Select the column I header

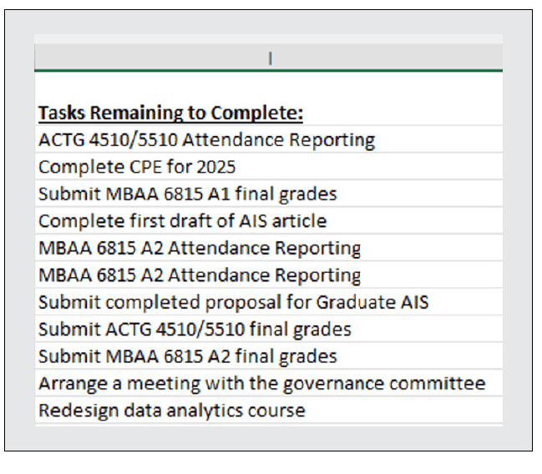[269, 58]
